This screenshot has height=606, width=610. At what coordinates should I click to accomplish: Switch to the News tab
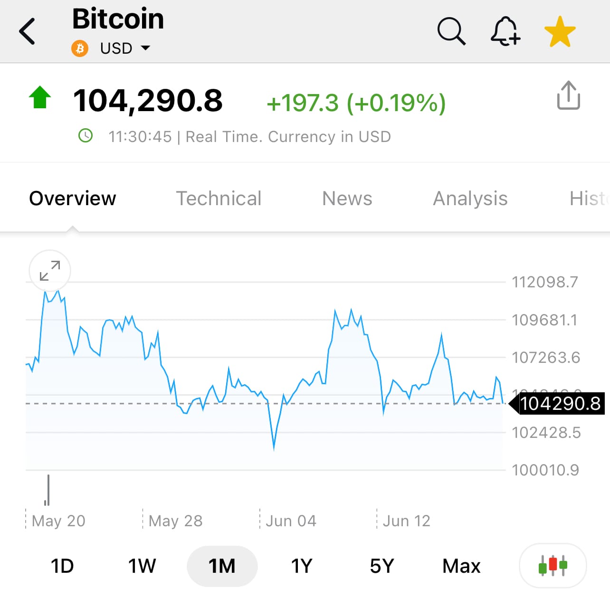coord(347,198)
